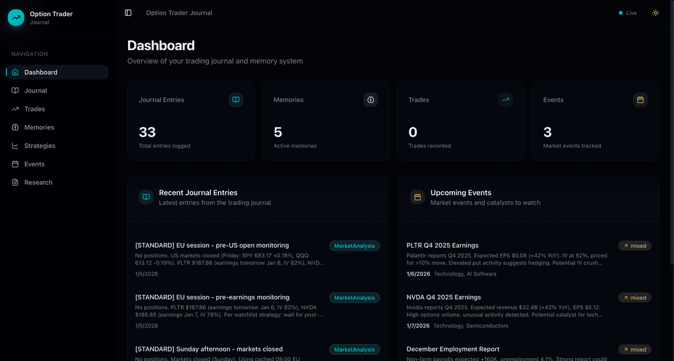The height and width of the screenshot is (361, 674).
Task: Click the Option Trader logo icon
Action: tap(16, 17)
